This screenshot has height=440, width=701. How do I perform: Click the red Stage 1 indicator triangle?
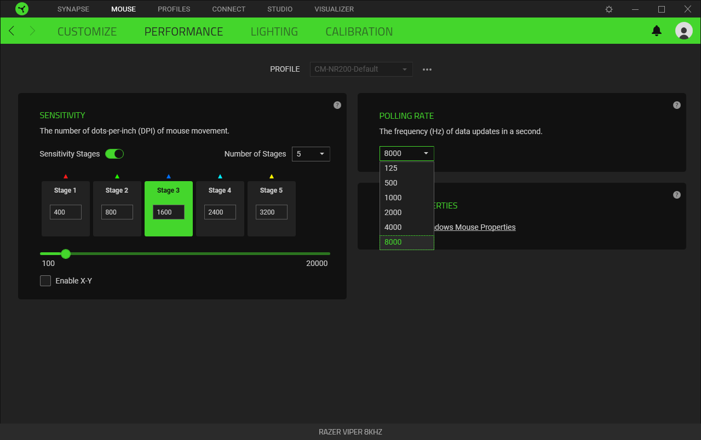pyautogui.click(x=66, y=176)
